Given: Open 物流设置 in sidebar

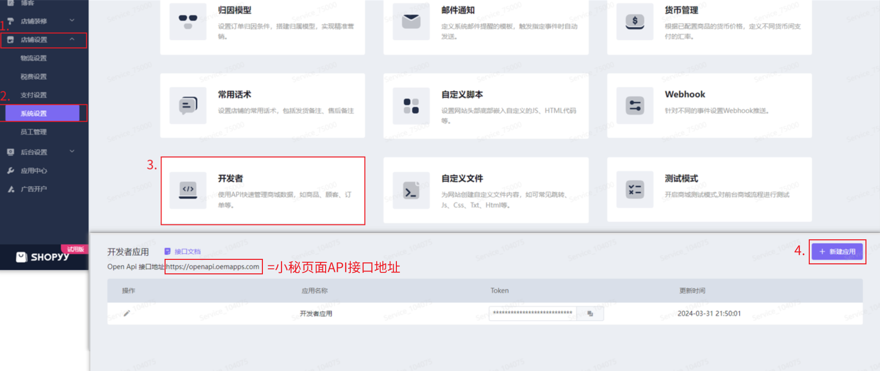Looking at the screenshot, I should 34,58.
